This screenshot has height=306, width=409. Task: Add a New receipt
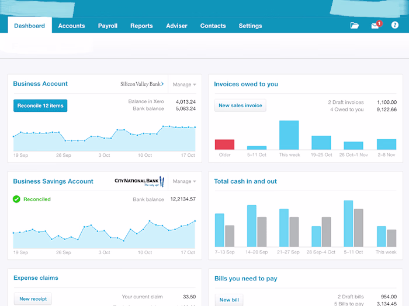click(33, 298)
